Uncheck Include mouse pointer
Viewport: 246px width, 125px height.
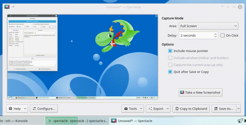(x=170, y=51)
